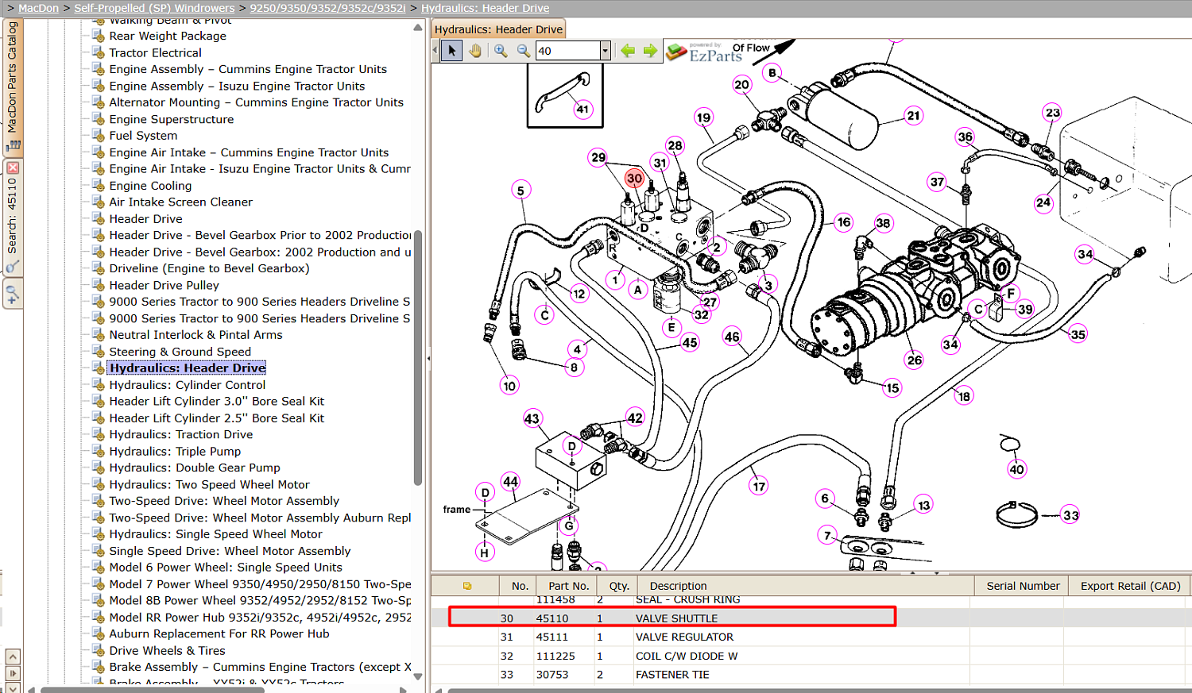Select Hydraulics: Double Gear Pump

[x=195, y=468]
